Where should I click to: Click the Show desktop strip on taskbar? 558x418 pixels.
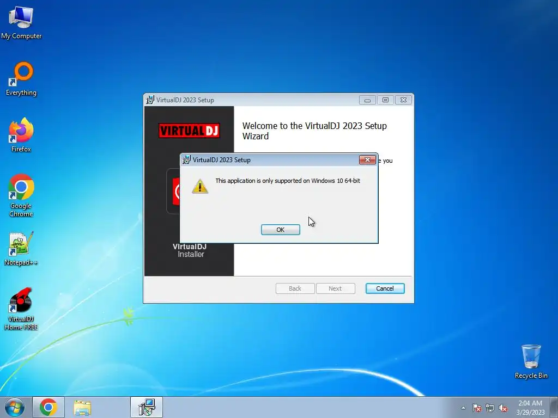click(x=554, y=407)
